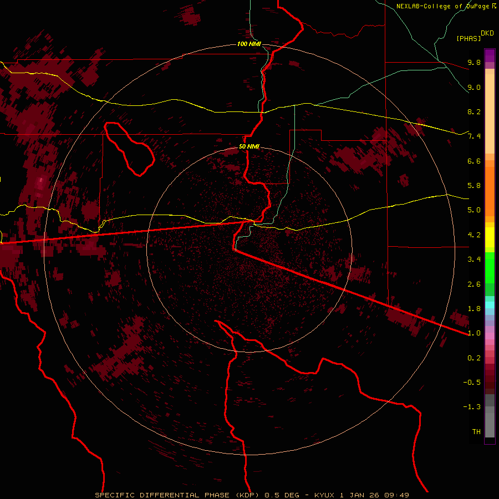Click the 6.6 scale value

pyautogui.click(x=474, y=161)
